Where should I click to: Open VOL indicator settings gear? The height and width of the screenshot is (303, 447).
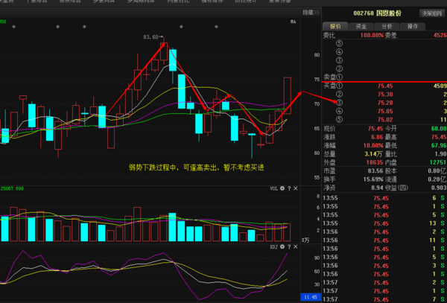pos(282,188)
